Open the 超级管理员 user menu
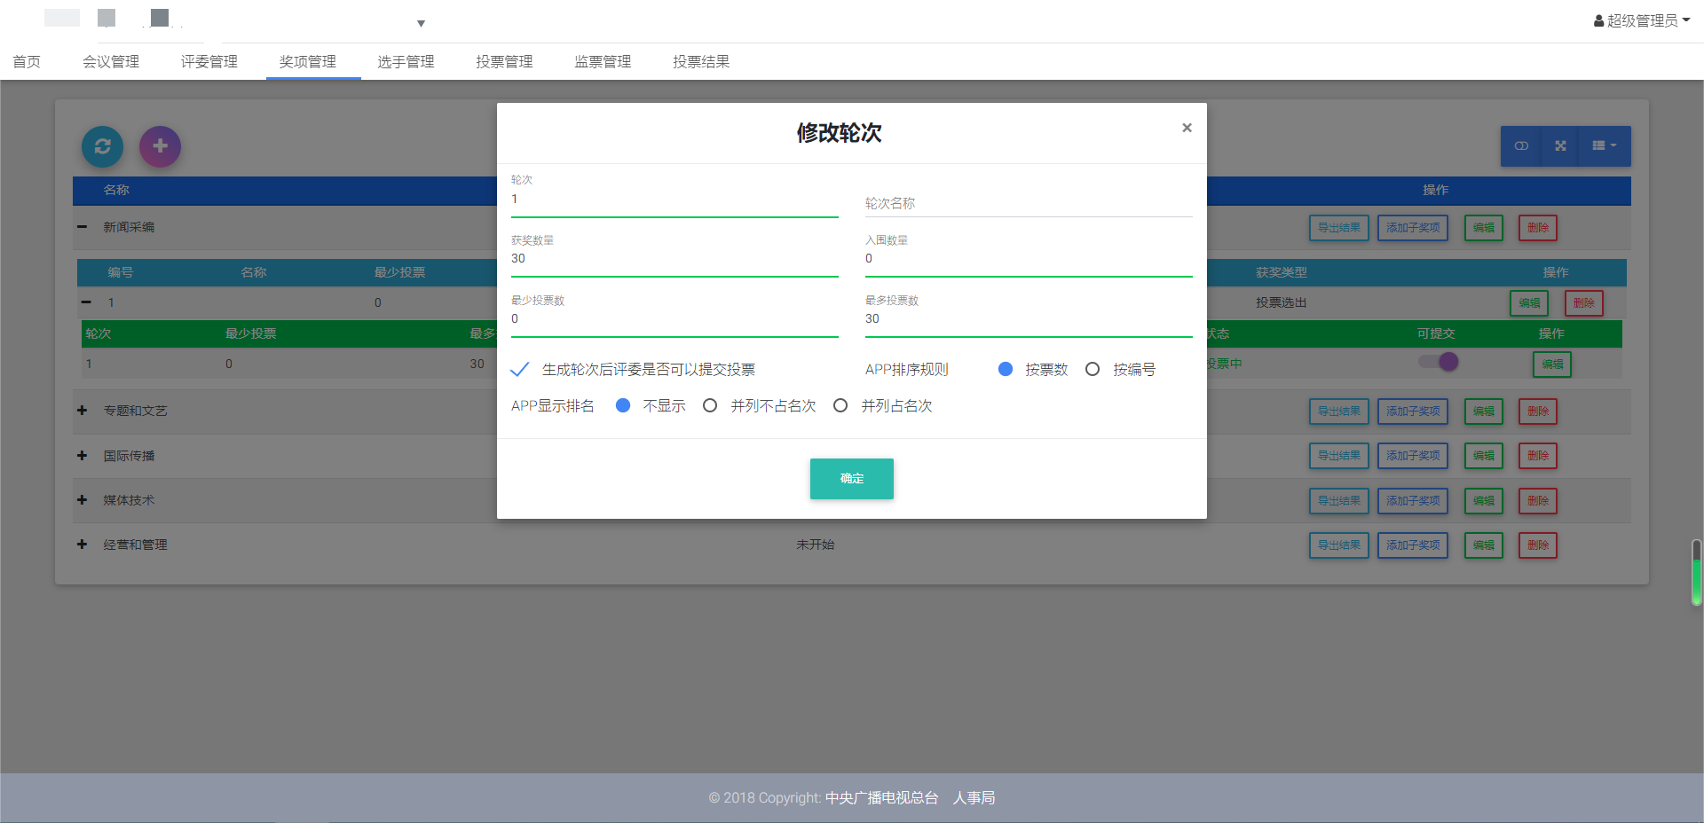 tap(1642, 20)
